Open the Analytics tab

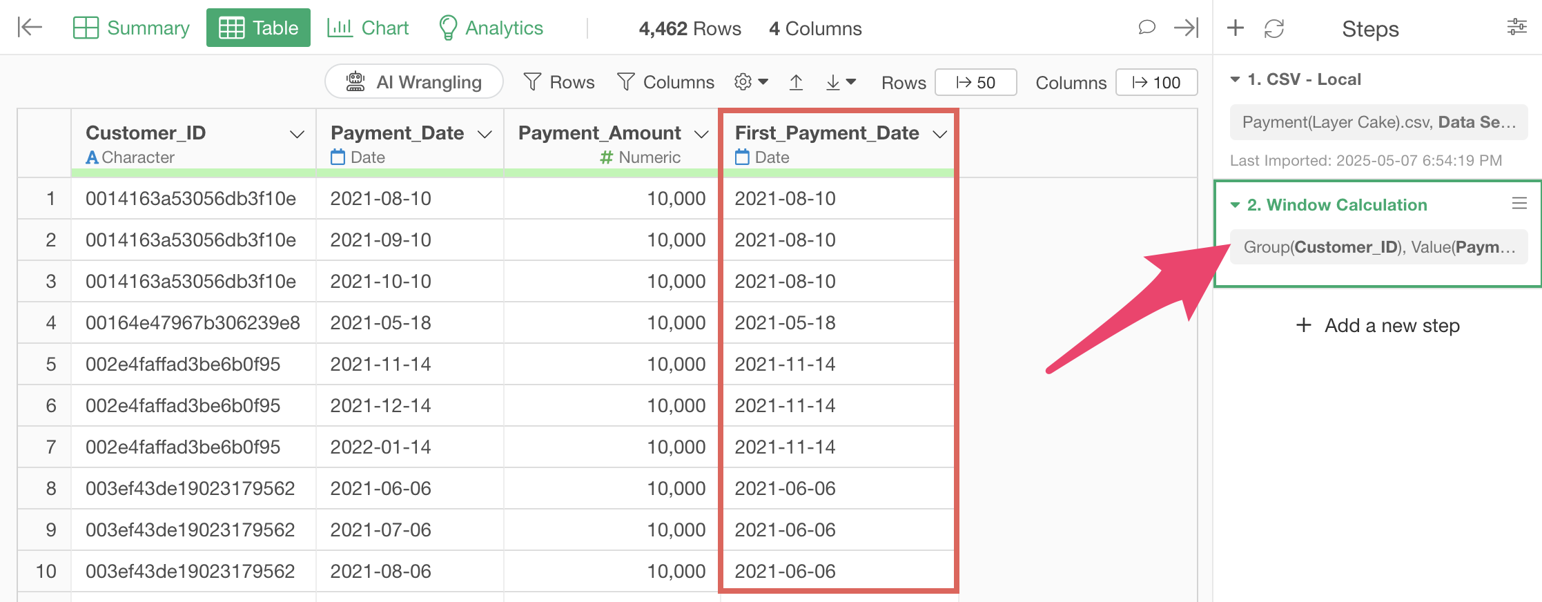[x=491, y=28]
